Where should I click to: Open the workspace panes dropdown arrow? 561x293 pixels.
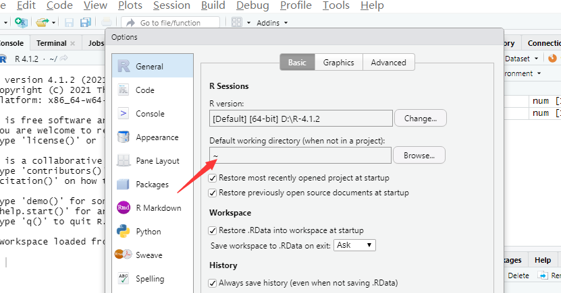[x=248, y=23]
